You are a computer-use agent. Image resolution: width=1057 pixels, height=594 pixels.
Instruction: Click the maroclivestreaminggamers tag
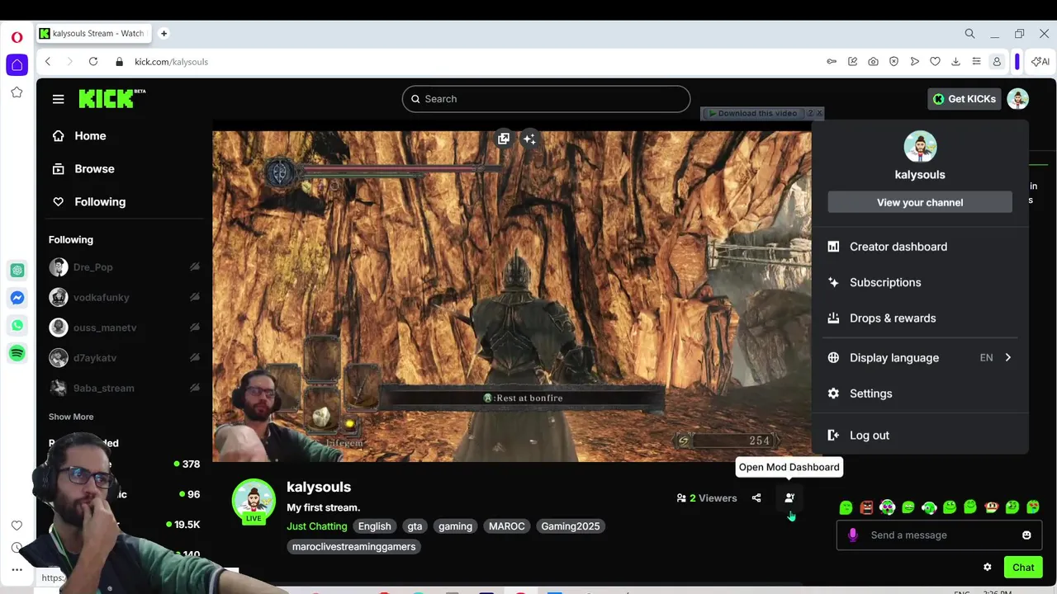pyautogui.click(x=353, y=546)
